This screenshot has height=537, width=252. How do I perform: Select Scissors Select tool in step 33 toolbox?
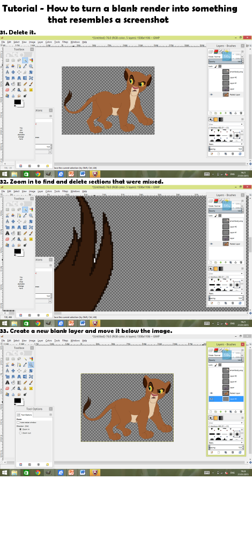click(8, 365)
